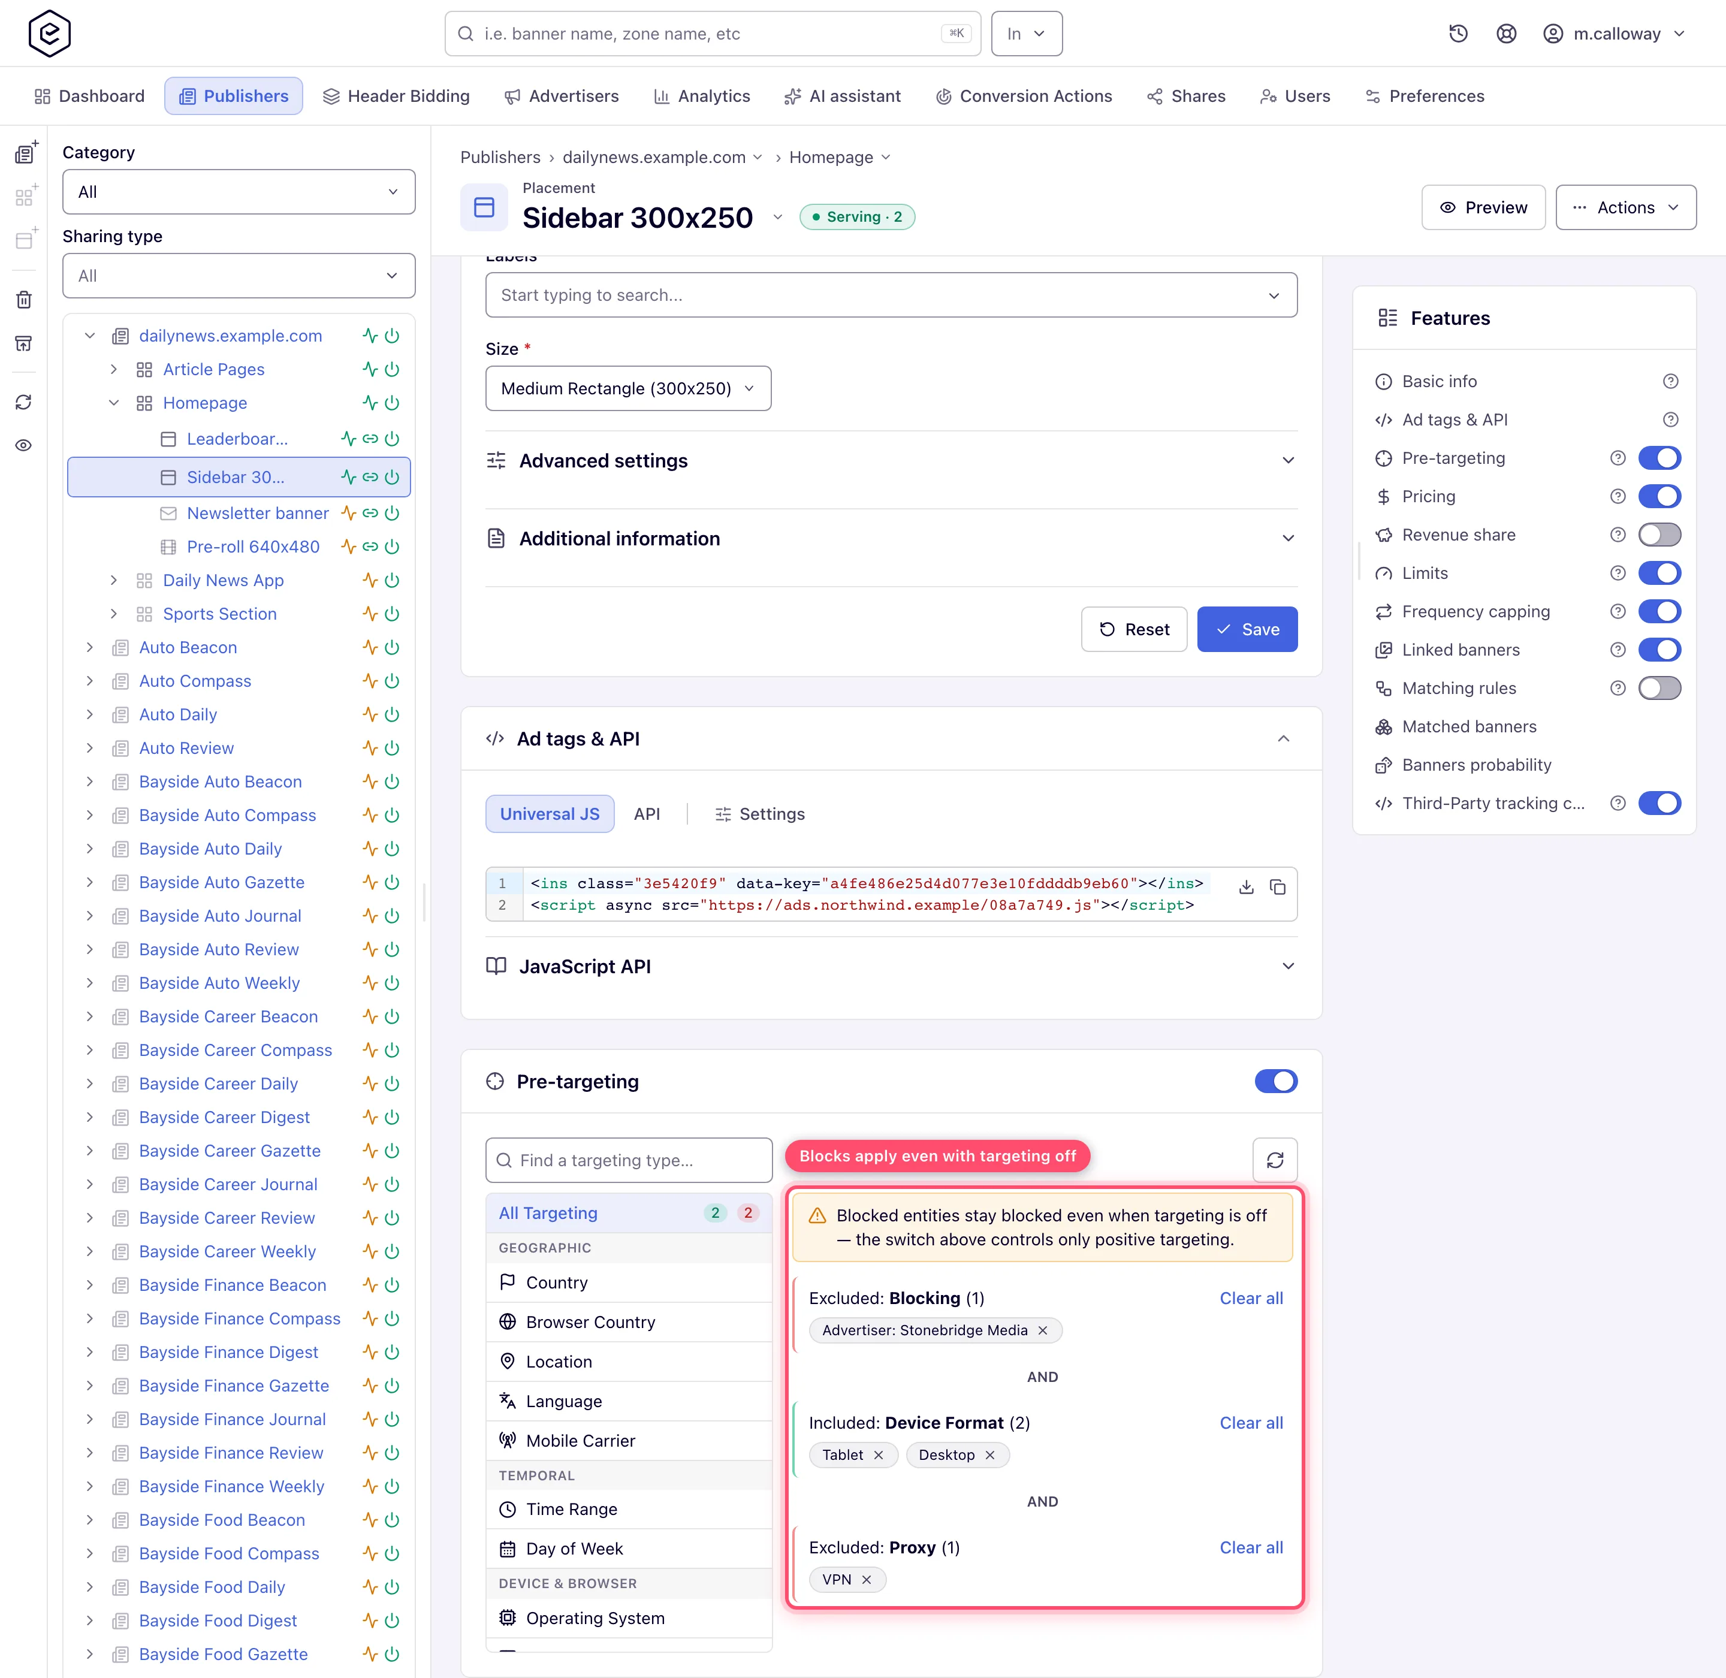Click the app logo in top left
Screen dimensions: 1726x1678
coord(49,34)
